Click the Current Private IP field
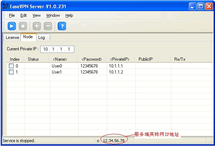This screenshot has height=146, width=215. click(x=57, y=49)
